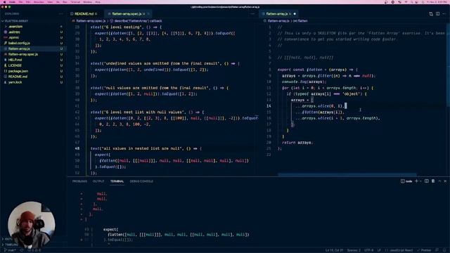Click the LF end-of-line indicator
Screen dimensions: 450x253
pyautogui.click(x=379, y=250)
